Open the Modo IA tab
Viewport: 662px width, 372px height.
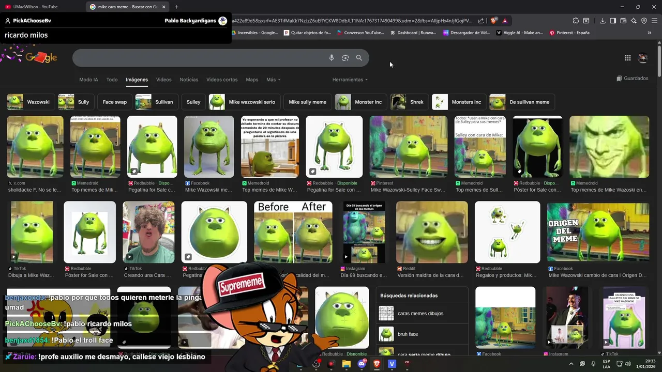click(x=88, y=80)
